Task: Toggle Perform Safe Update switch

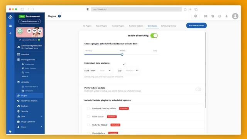Action: point(198,89)
